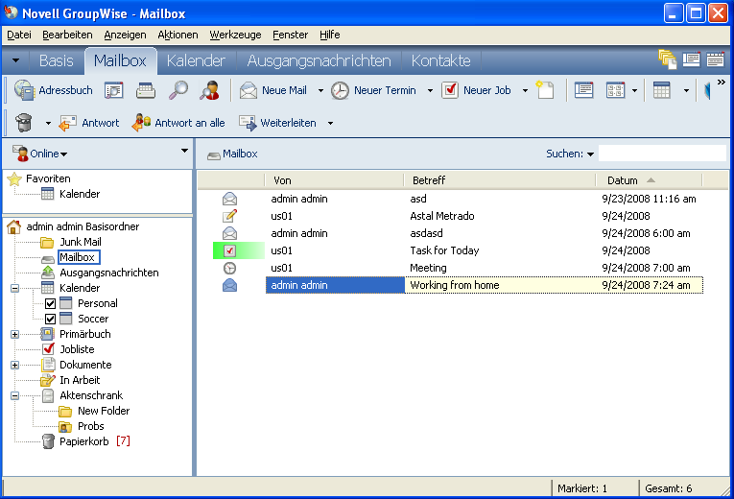Viewport: 734px width, 499px height.
Task: Expand the Primärbuch tree node
Action: [14, 334]
